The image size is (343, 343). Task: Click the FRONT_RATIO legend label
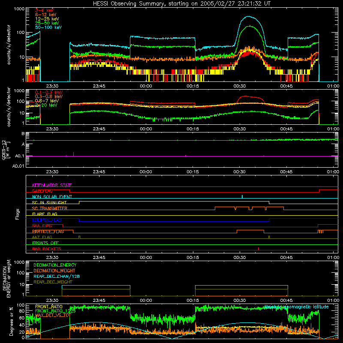[x=49, y=307]
